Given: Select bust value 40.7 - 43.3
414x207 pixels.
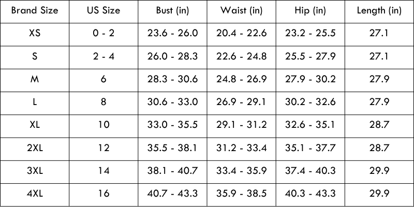Looking at the screenshot, I should click(173, 193).
